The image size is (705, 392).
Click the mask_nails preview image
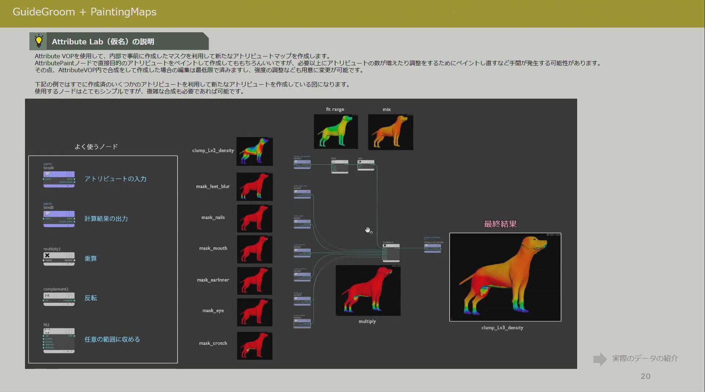[x=255, y=218]
